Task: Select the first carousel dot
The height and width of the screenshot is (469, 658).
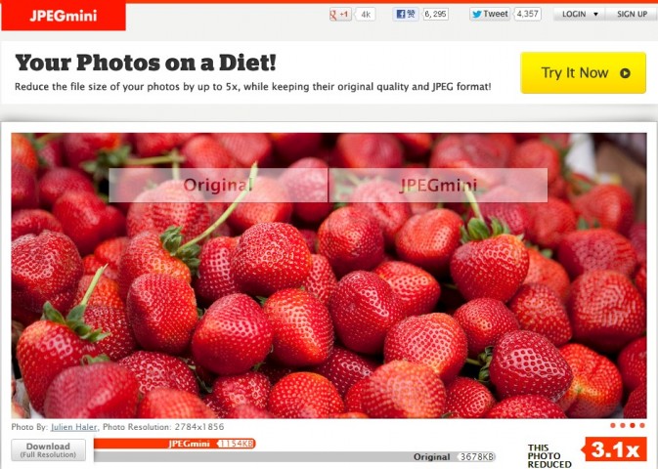Action: click(613, 426)
